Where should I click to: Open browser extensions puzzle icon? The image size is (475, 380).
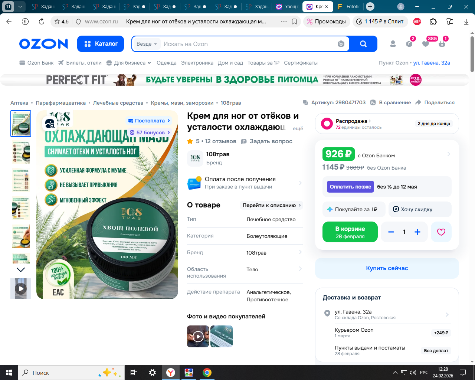pos(433,22)
